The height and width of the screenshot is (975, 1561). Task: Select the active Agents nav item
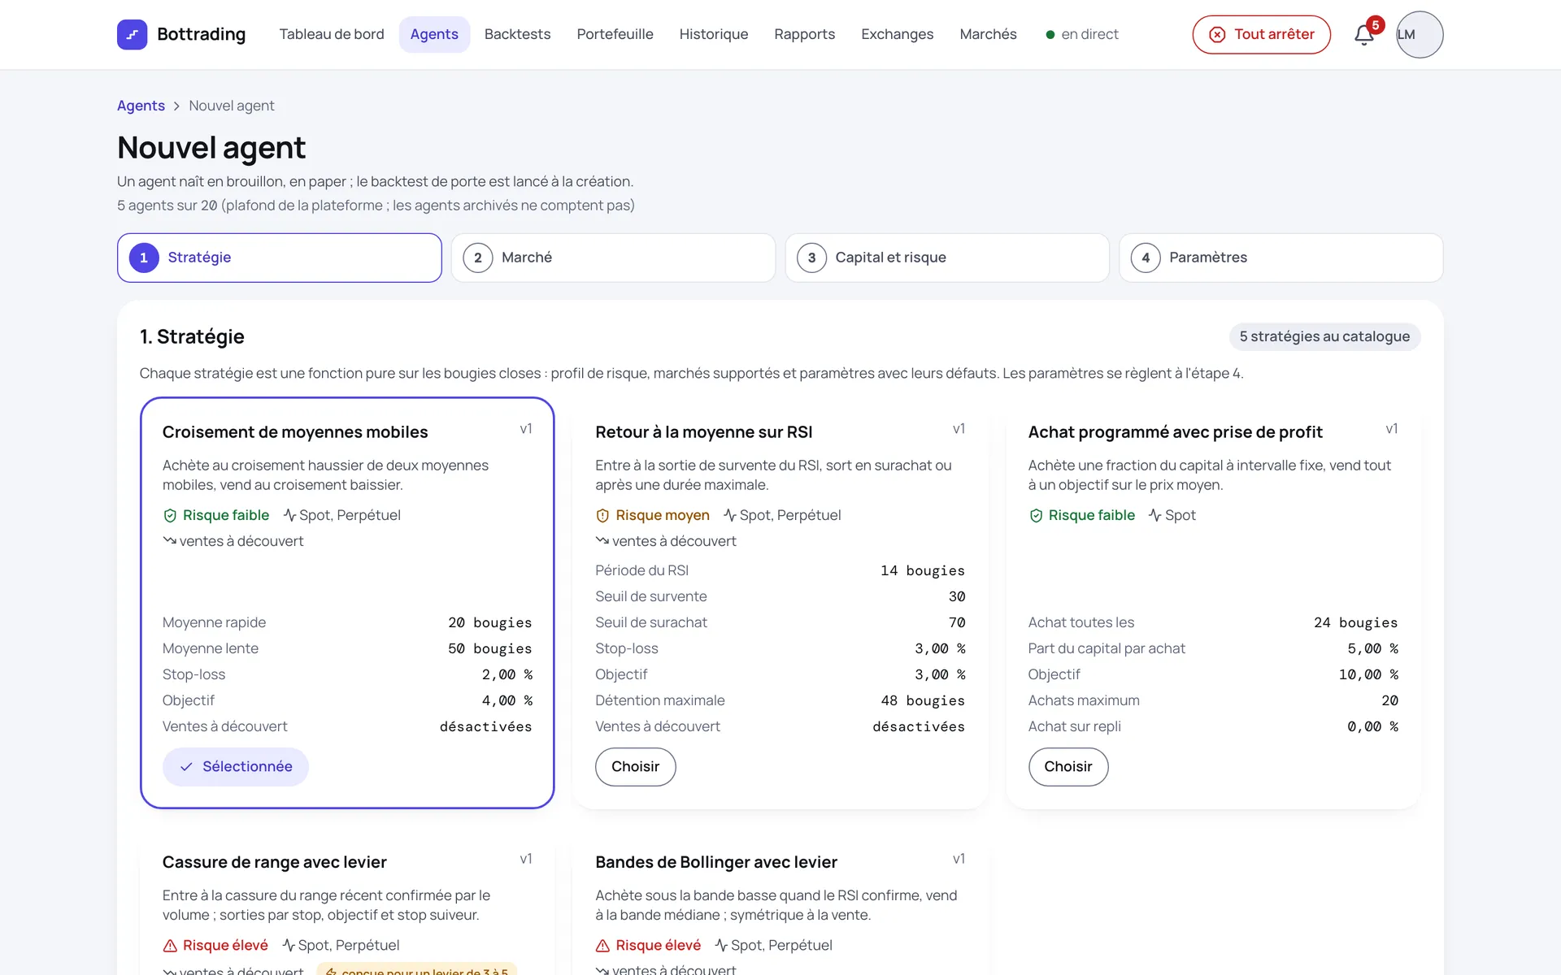tap(434, 34)
